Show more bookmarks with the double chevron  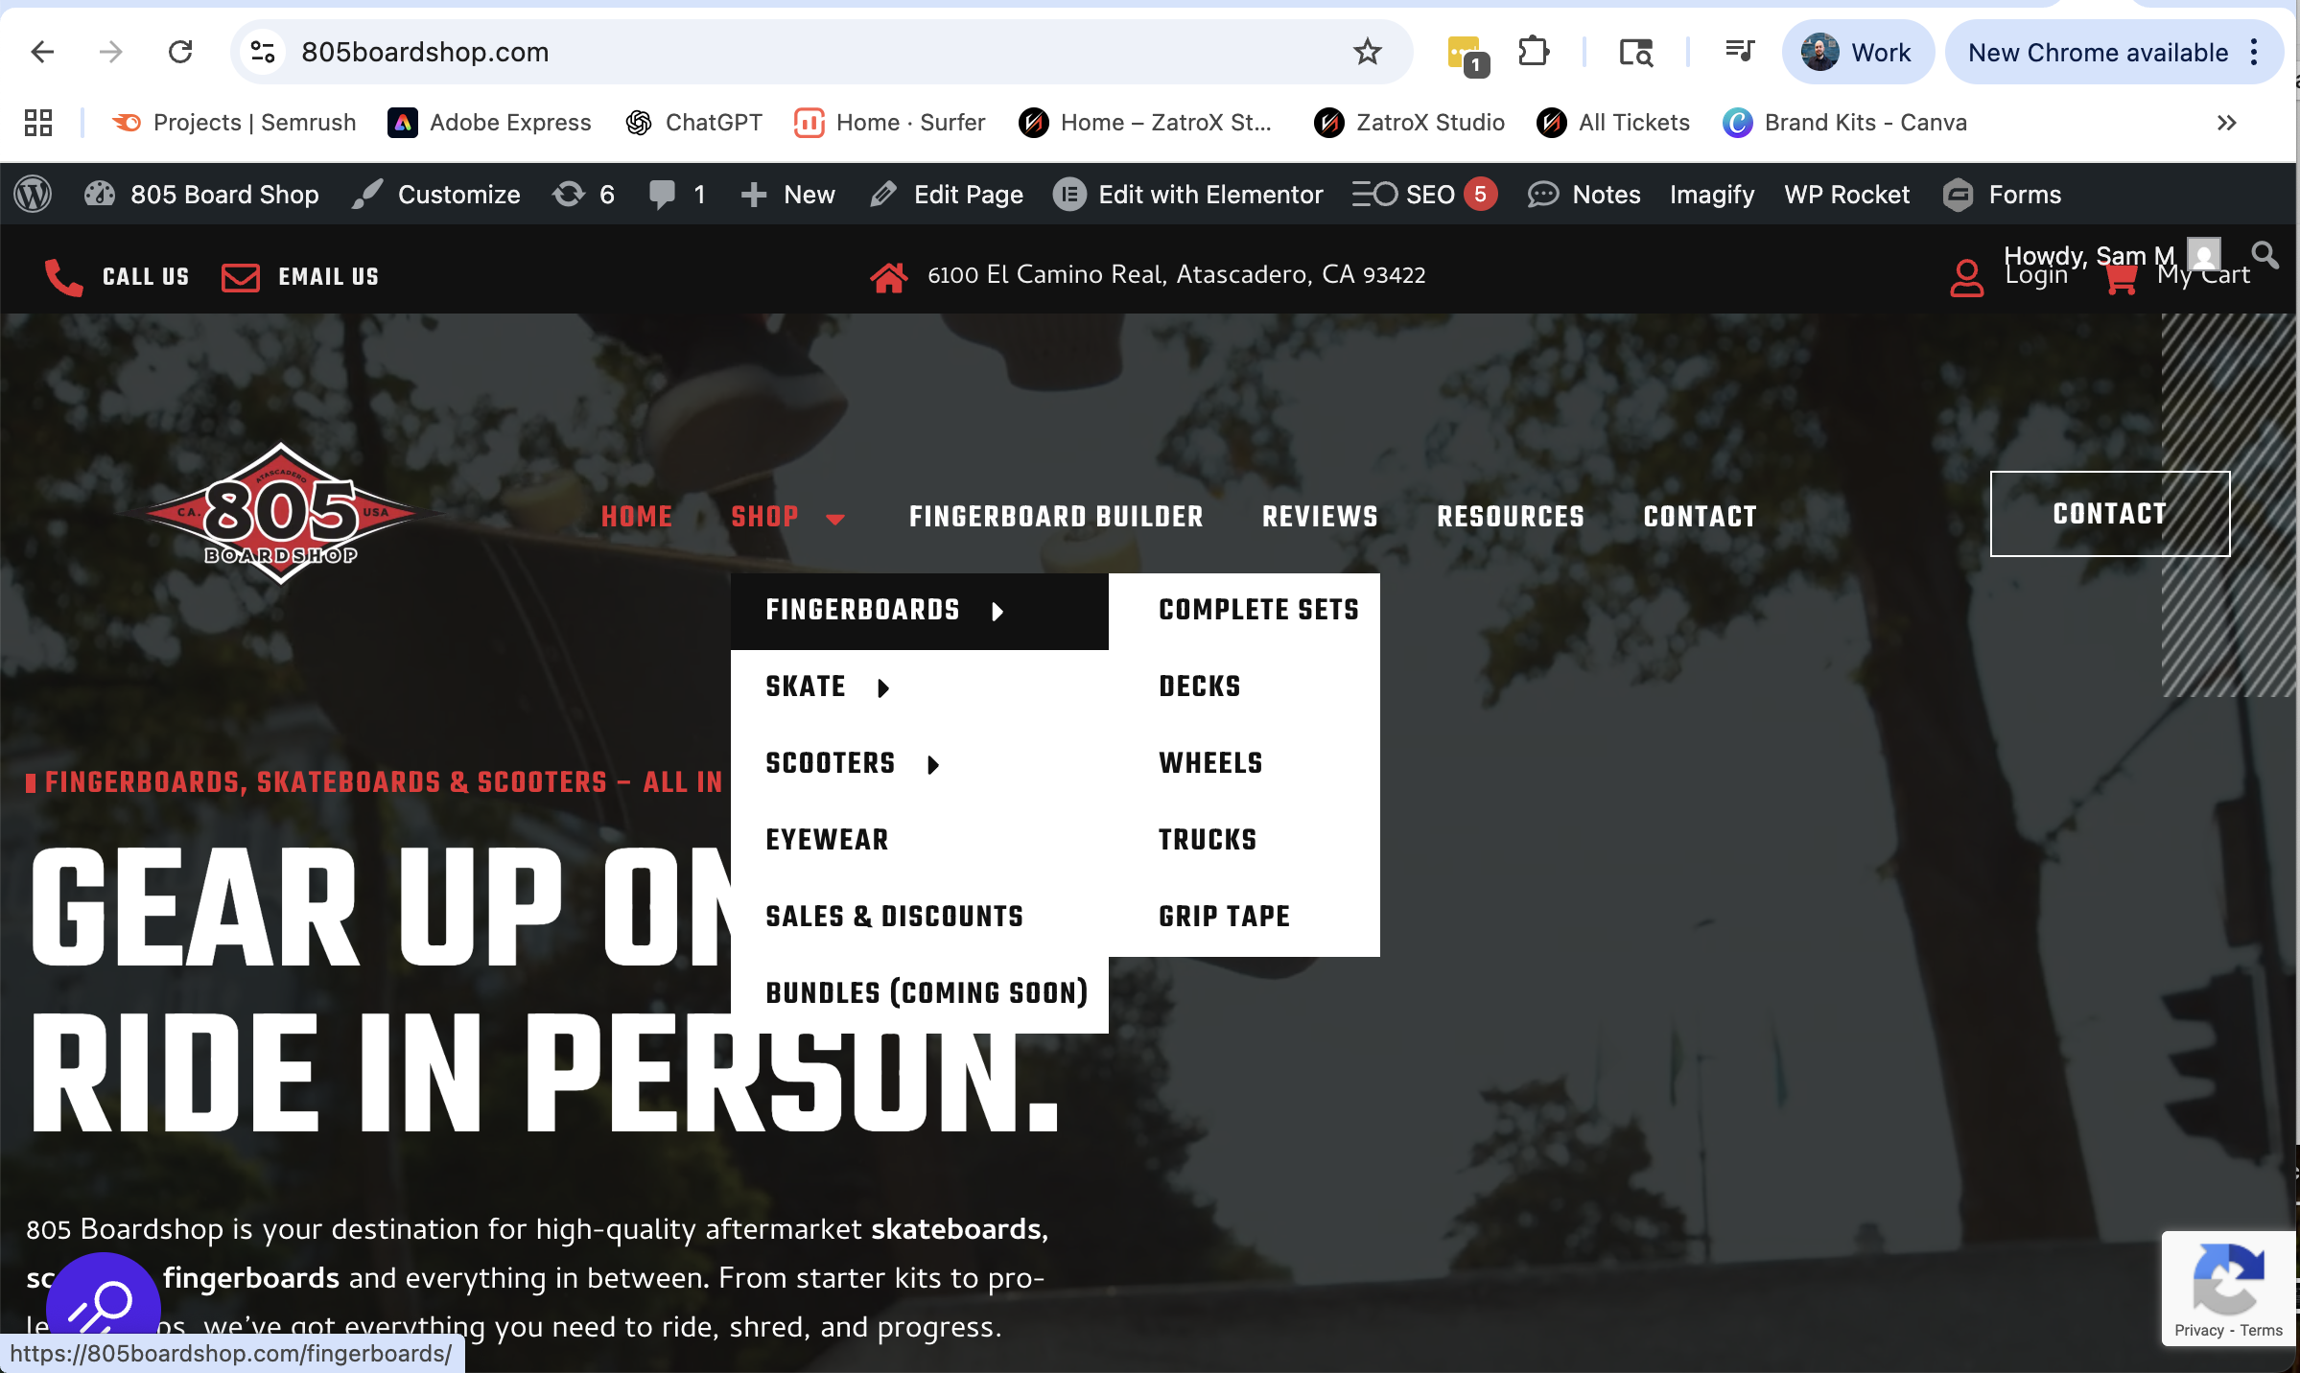click(x=2226, y=123)
